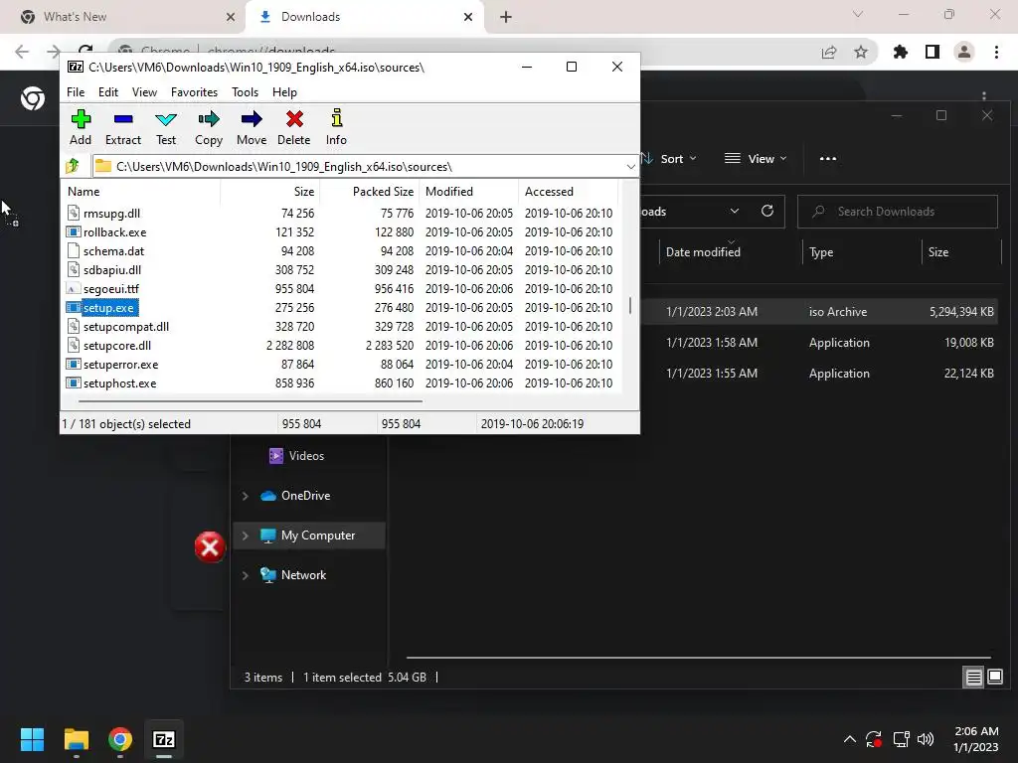
Task: Open the Chrome three-dot menu
Action: (996, 52)
